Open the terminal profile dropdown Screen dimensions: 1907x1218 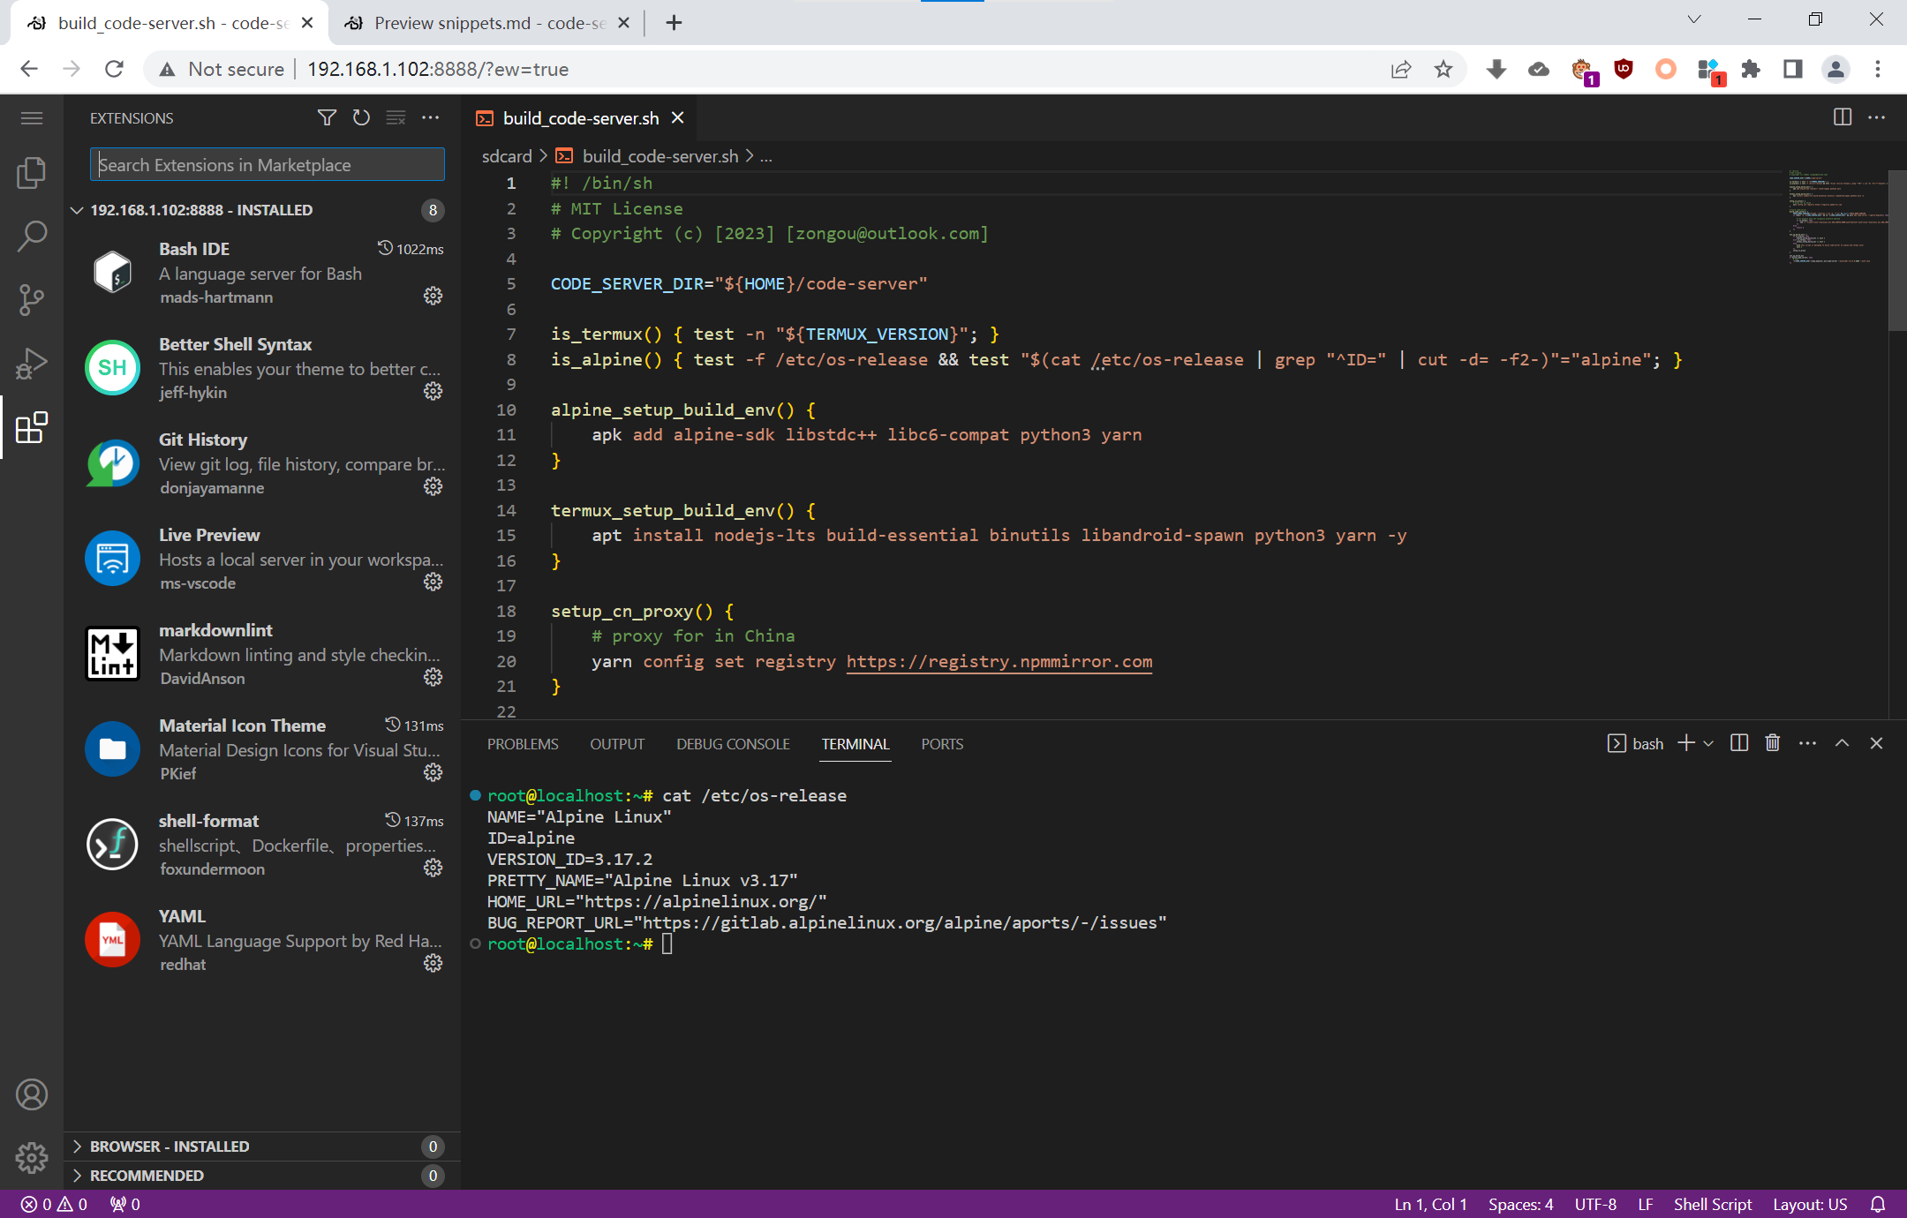tap(1707, 743)
